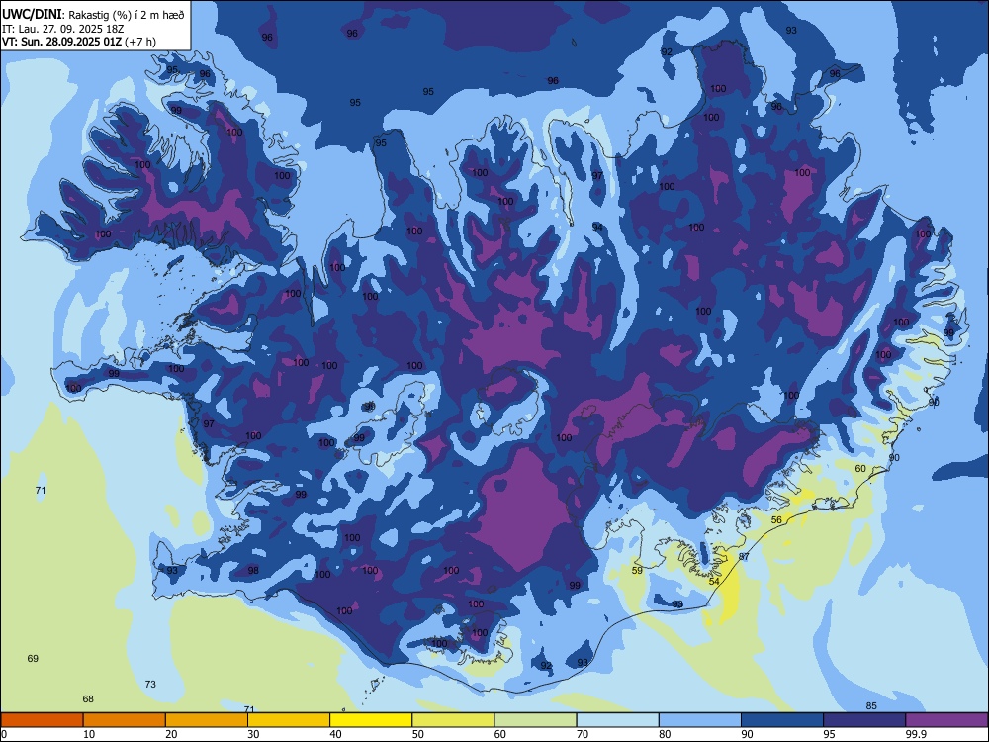Click the '70' legend scale label
The image size is (989, 742).
583,734
